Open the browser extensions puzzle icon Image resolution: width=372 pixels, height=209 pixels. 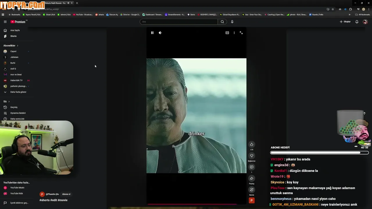click(x=350, y=9)
